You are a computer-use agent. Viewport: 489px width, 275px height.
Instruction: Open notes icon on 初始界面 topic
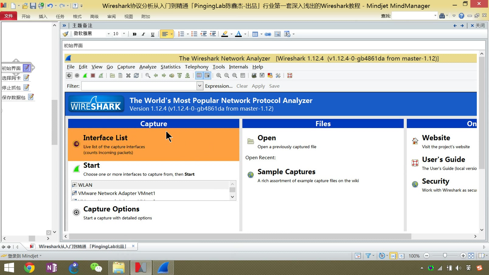coord(26,68)
